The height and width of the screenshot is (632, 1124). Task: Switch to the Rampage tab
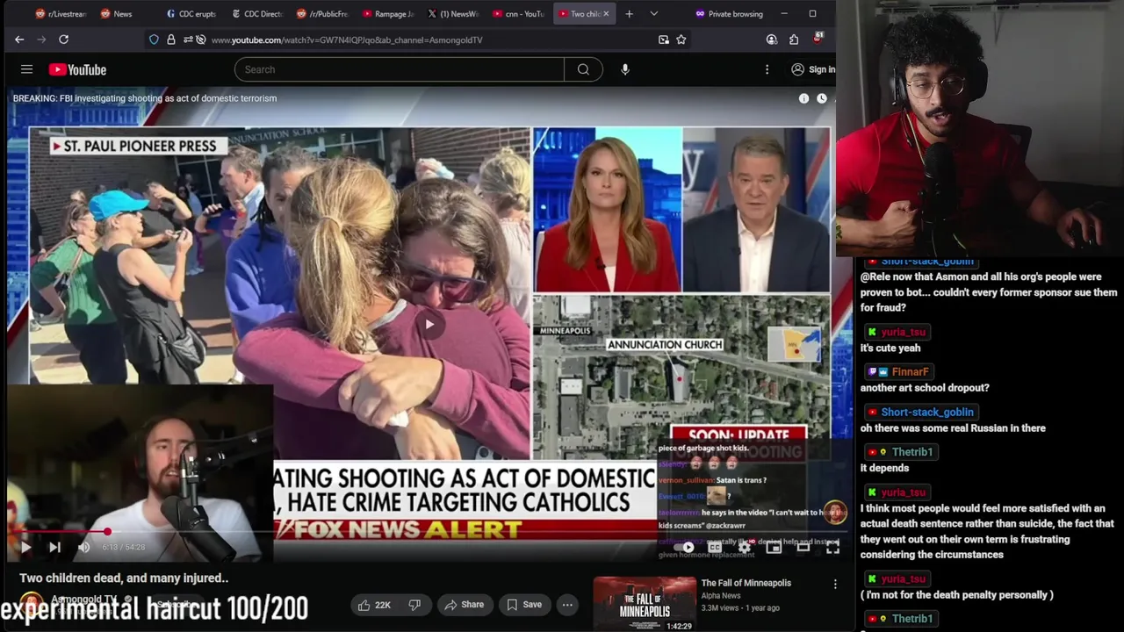pyautogui.click(x=387, y=14)
